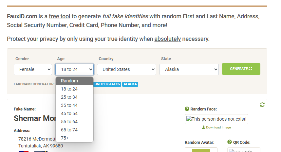Viewport: 281px width, 152px height.
Task: Click the help icon beside Random Face
Action: [x=187, y=109]
